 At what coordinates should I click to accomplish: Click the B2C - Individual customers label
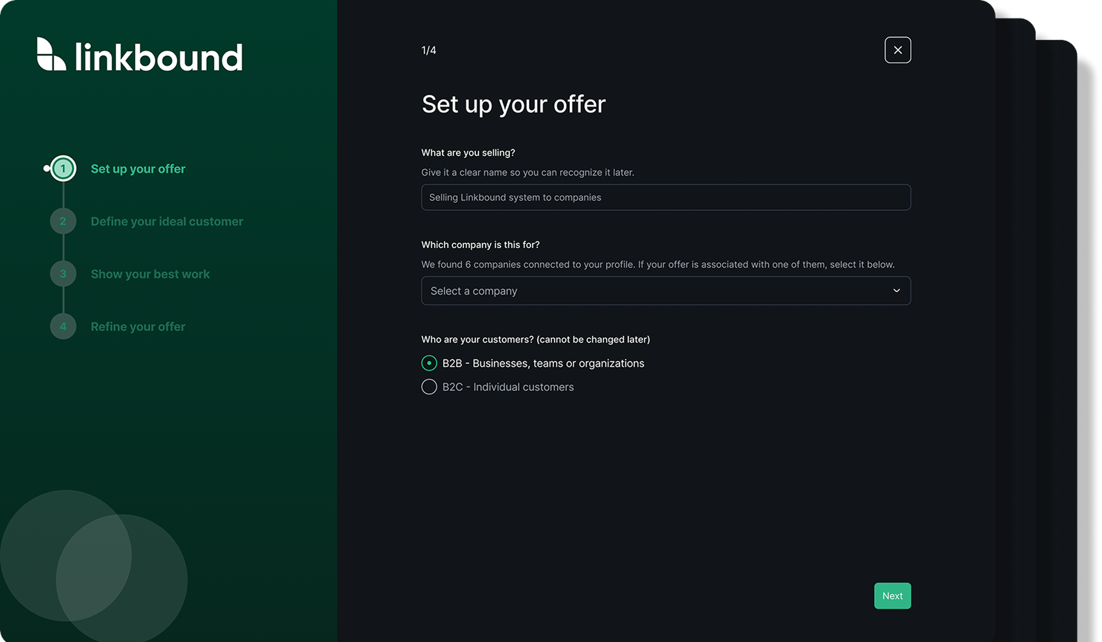click(508, 387)
